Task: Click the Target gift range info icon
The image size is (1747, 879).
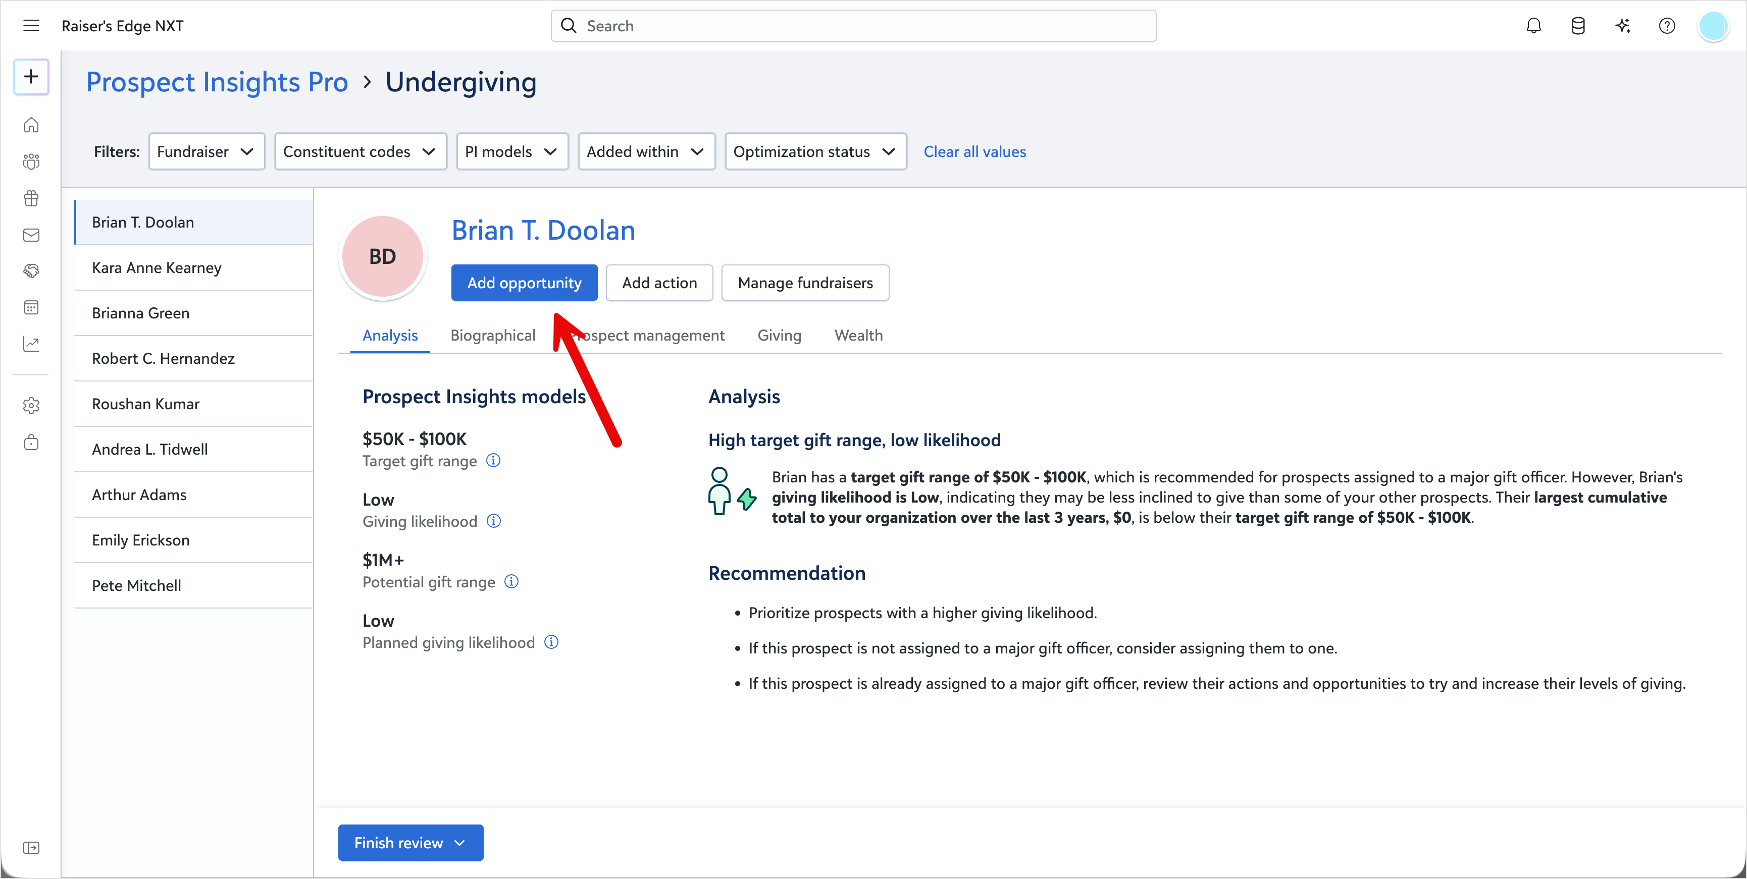Action: pyautogui.click(x=494, y=461)
